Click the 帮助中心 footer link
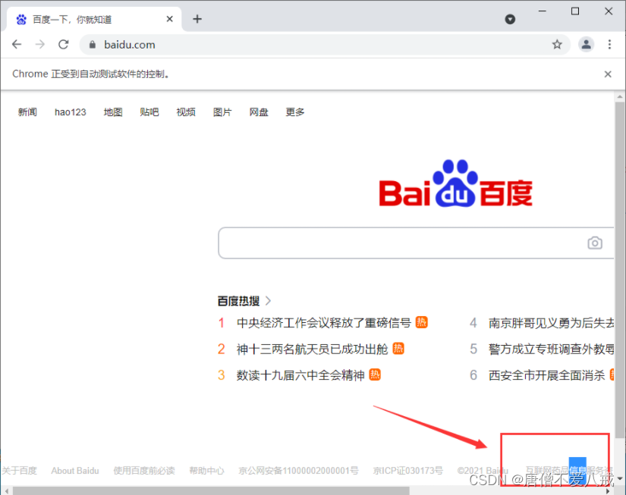626x495 pixels. point(207,471)
